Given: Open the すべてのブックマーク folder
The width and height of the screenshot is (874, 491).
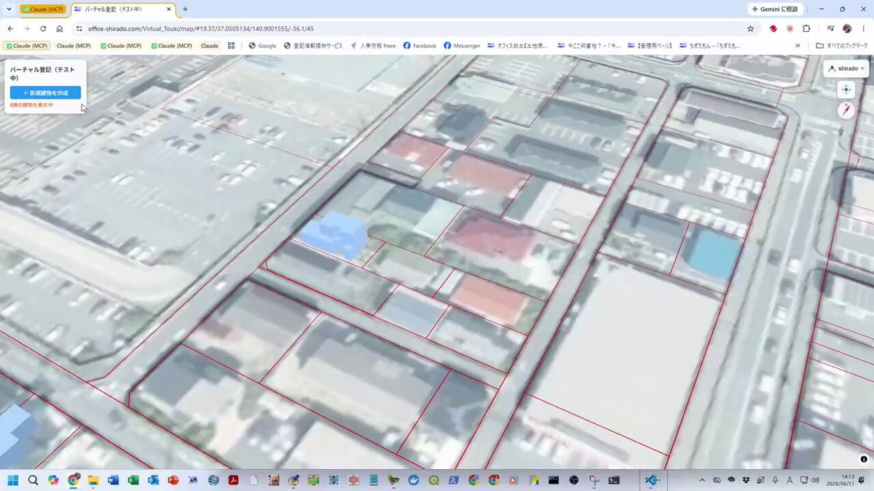Looking at the screenshot, I should pos(842,45).
